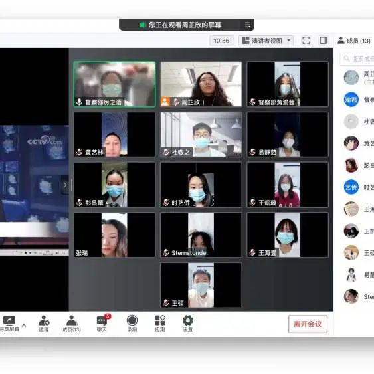Click the green speaker icon on viewing banner
The width and height of the screenshot is (374, 374).
142,25
